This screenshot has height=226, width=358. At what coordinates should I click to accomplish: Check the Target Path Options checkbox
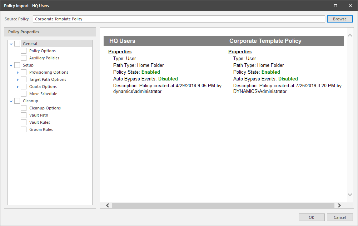[x=24, y=79]
